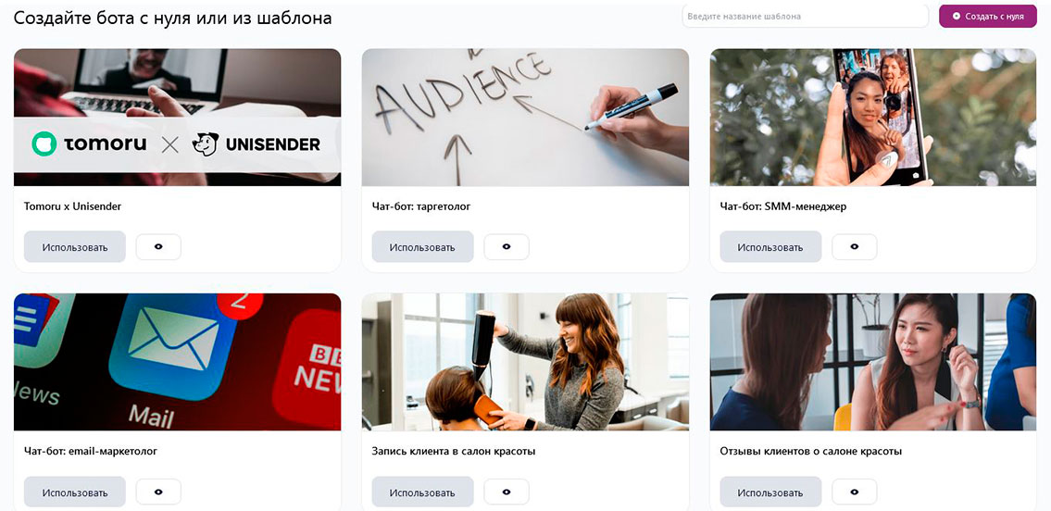Preview the Чат-бот: SMM-менеджер template (eye icon)
Viewport: 1051px width, 511px height.
click(854, 246)
